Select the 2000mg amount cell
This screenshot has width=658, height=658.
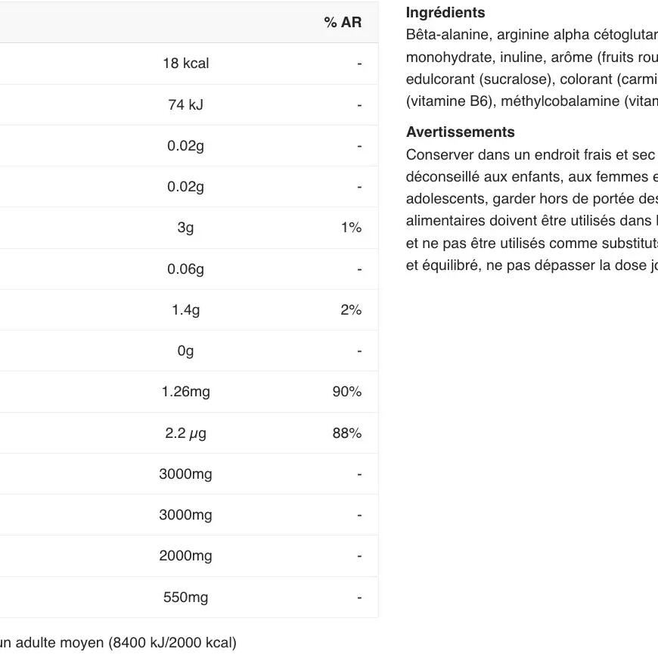pos(185,556)
